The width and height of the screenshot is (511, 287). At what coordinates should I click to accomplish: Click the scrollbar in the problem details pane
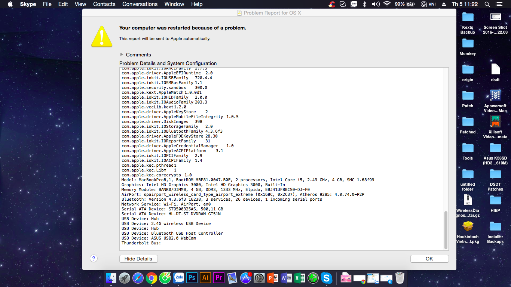pyautogui.click(x=445, y=230)
